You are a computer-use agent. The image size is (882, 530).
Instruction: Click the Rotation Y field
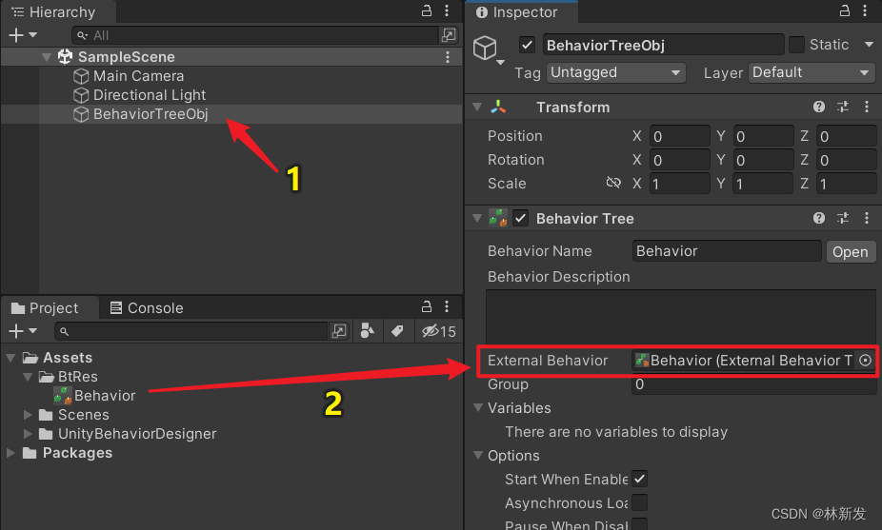(x=763, y=160)
